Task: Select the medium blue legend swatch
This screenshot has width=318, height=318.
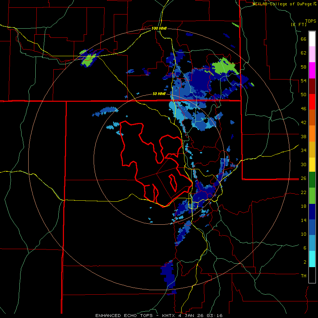Action: point(312,228)
